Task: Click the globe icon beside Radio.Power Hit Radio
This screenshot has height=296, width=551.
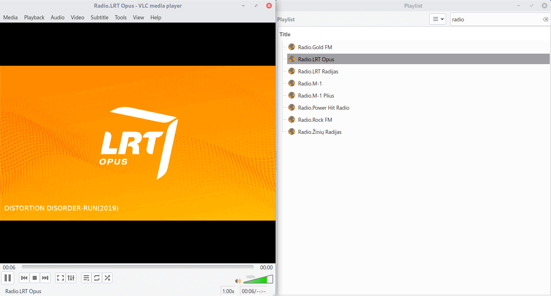Action: (x=292, y=107)
